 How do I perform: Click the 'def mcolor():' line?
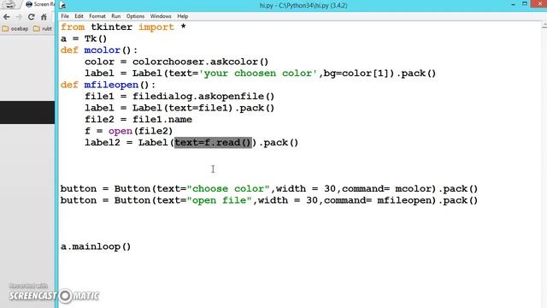point(99,50)
